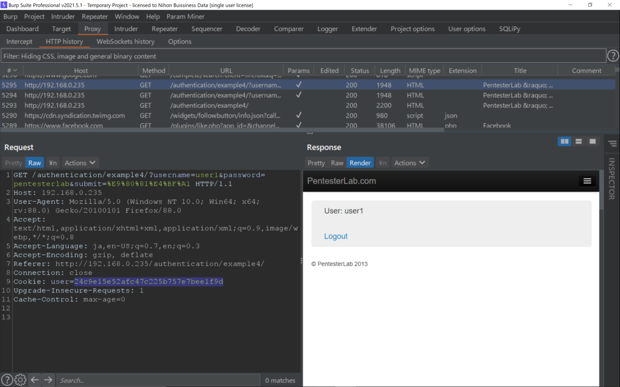
Task: Switch request view to Pretty
Action: point(14,163)
